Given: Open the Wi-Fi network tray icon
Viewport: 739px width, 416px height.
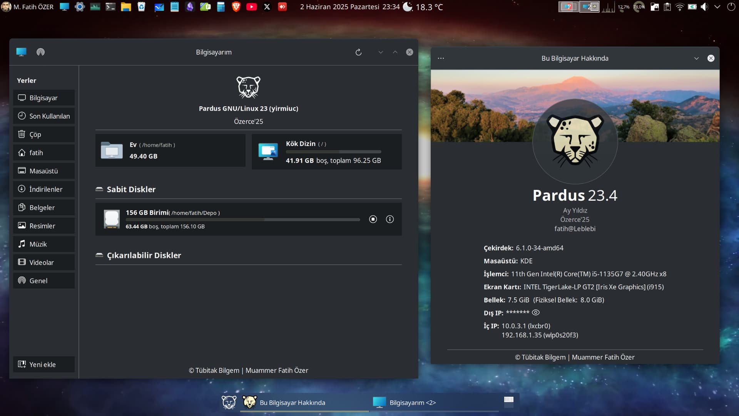Looking at the screenshot, I should tap(680, 7).
